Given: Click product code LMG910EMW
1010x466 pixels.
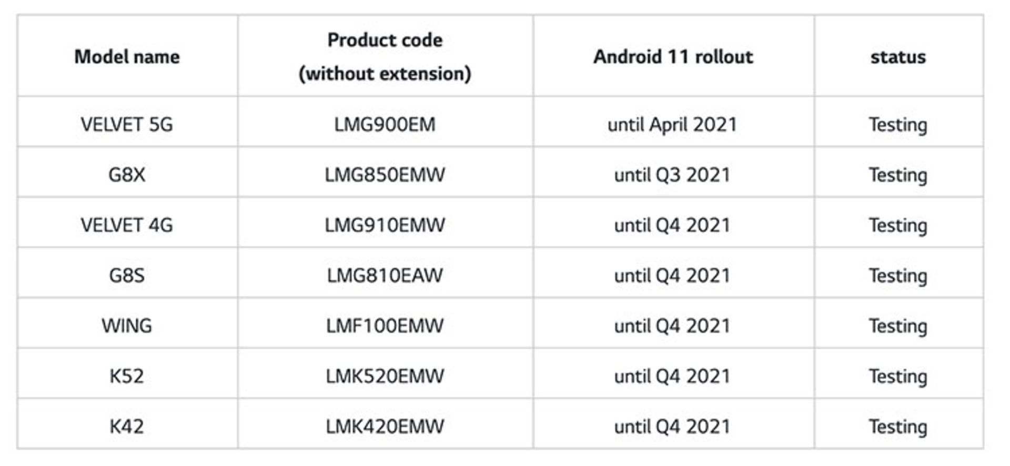Looking at the screenshot, I should [385, 225].
